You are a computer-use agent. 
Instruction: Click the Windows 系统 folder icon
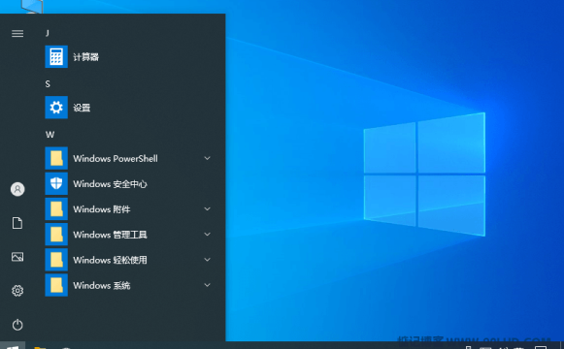[x=56, y=285]
